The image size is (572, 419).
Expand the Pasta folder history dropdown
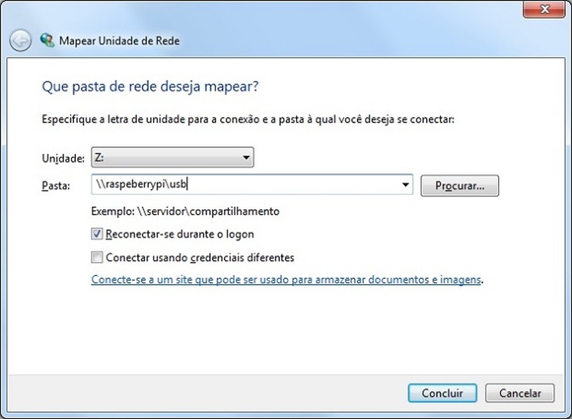[x=405, y=184]
